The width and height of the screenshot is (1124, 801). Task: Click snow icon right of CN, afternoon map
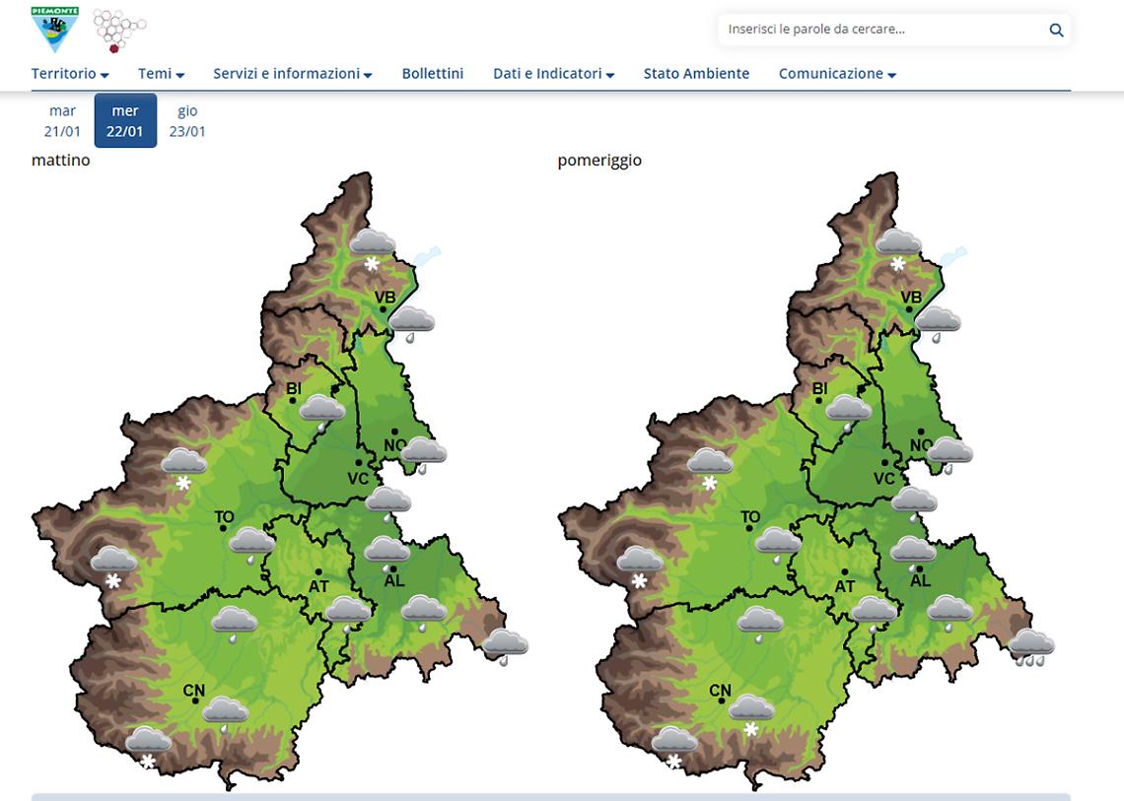751,713
